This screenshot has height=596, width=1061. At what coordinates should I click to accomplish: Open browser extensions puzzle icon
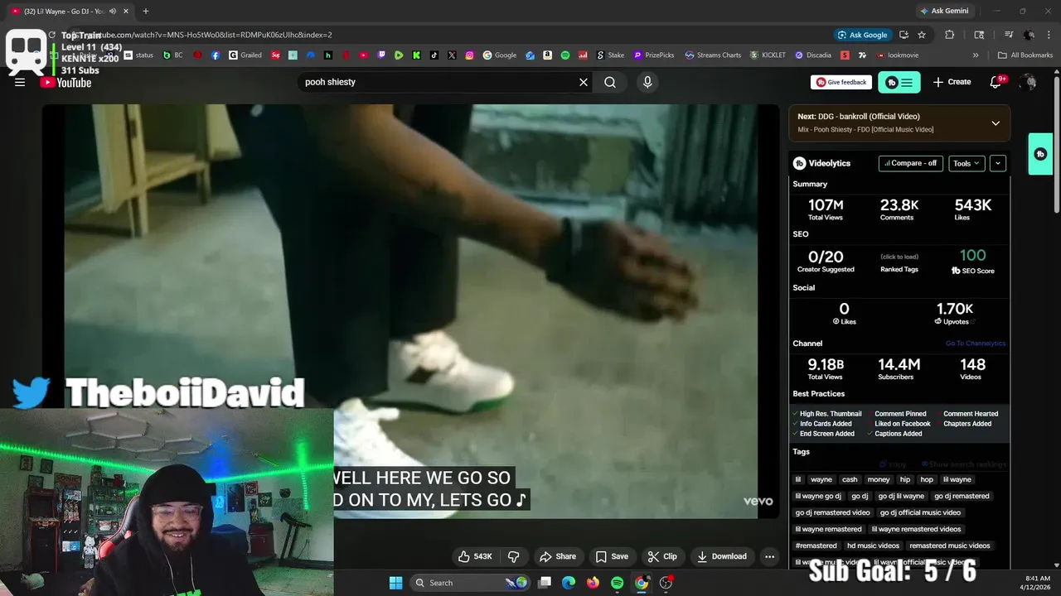(x=950, y=35)
